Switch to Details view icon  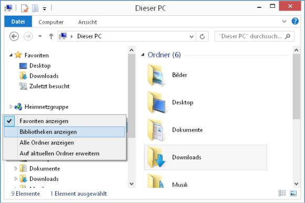tap(282, 193)
